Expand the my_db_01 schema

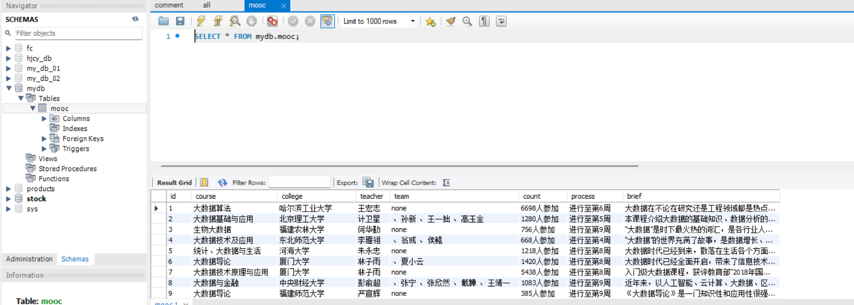coord(8,68)
